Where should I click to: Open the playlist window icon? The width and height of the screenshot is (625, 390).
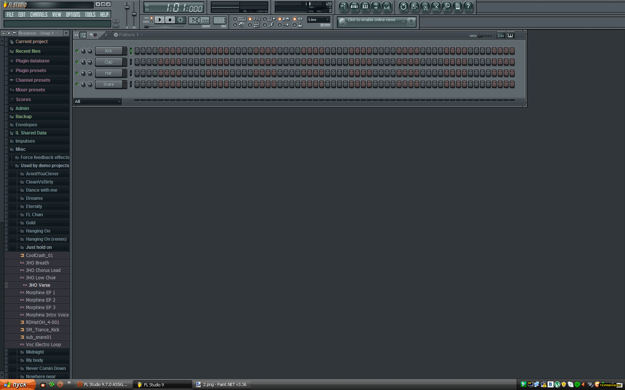[x=343, y=7]
